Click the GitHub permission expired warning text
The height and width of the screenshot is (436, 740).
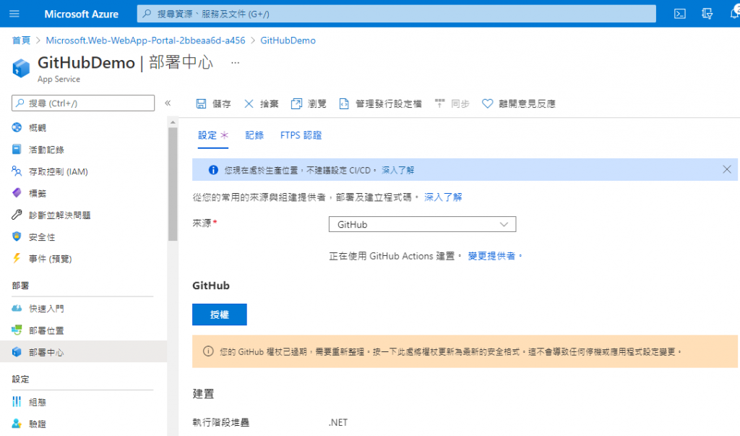tap(451, 352)
